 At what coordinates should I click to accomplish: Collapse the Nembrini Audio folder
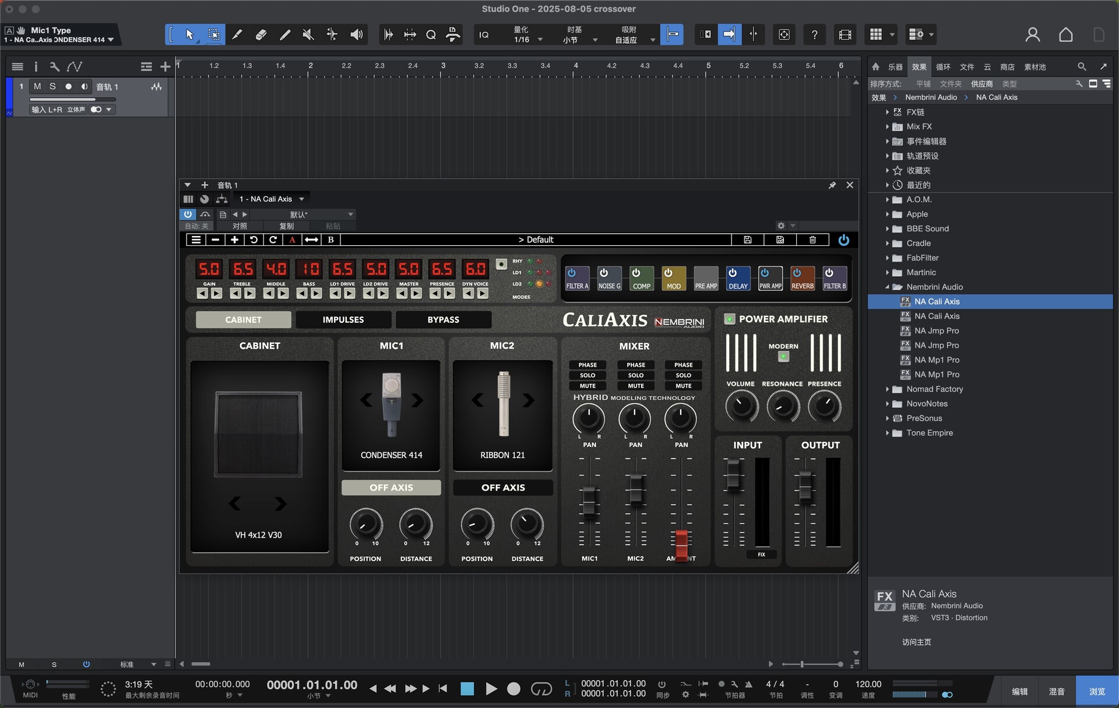click(887, 287)
